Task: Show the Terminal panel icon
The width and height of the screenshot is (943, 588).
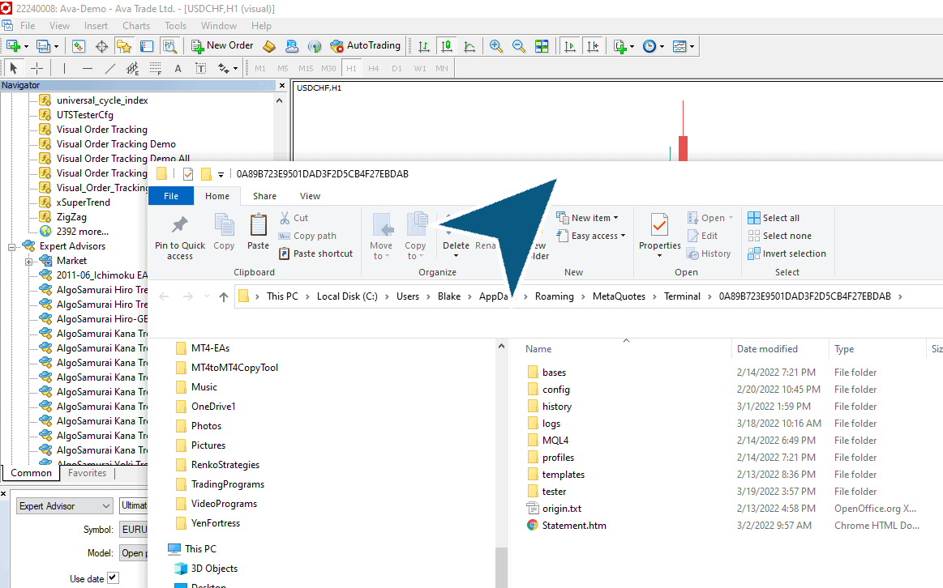Action: pyautogui.click(x=147, y=46)
